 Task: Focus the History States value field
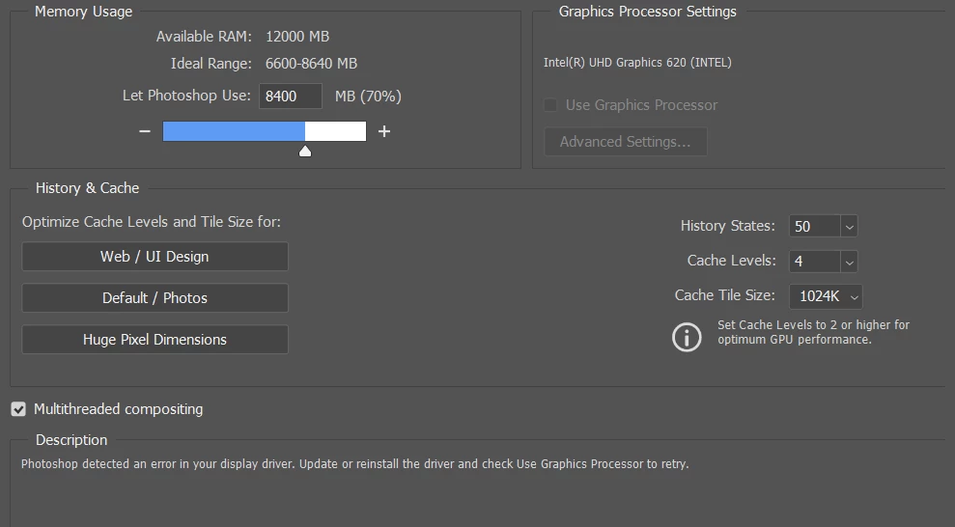point(814,227)
